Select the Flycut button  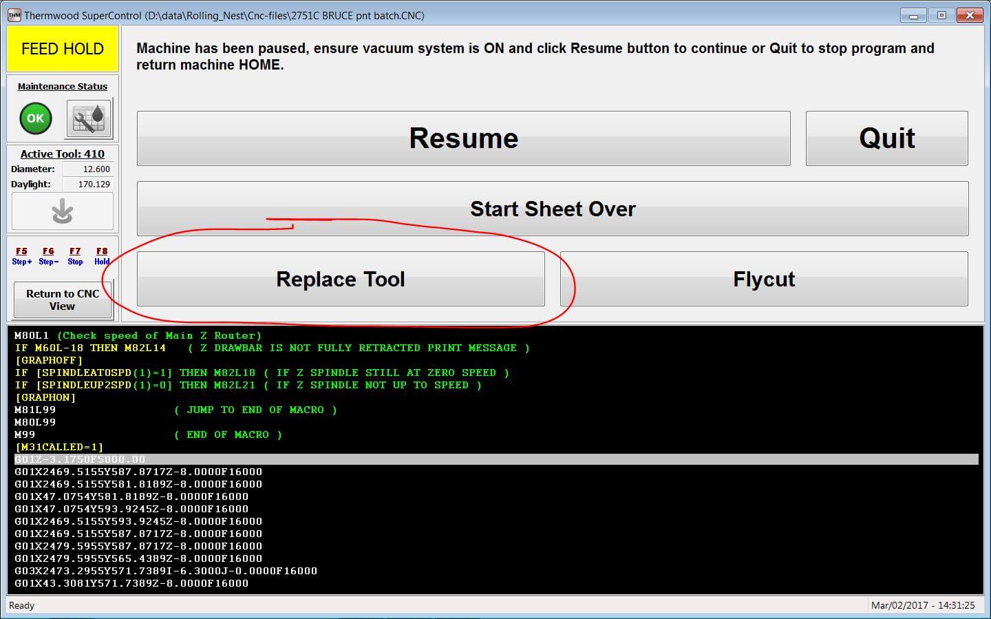coord(764,279)
